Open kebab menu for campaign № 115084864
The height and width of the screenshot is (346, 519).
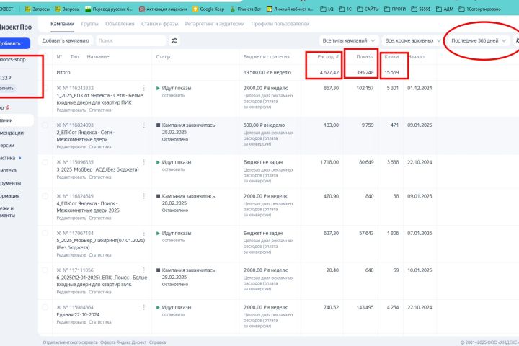143,307
